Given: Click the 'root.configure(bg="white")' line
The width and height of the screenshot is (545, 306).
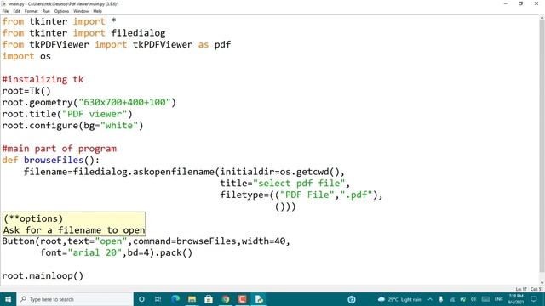Looking at the screenshot, I should pos(72,126).
